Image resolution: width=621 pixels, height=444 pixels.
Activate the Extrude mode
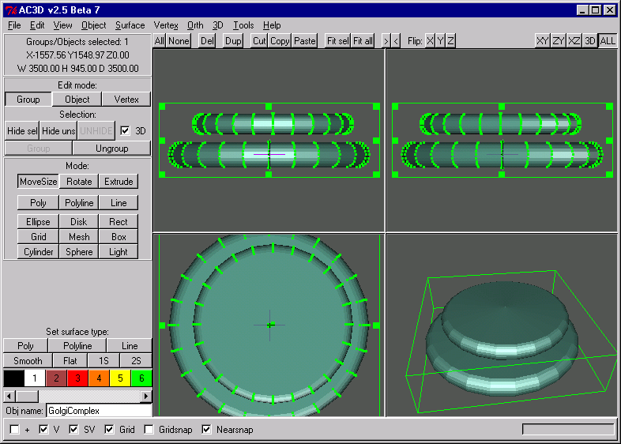point(119,182)
